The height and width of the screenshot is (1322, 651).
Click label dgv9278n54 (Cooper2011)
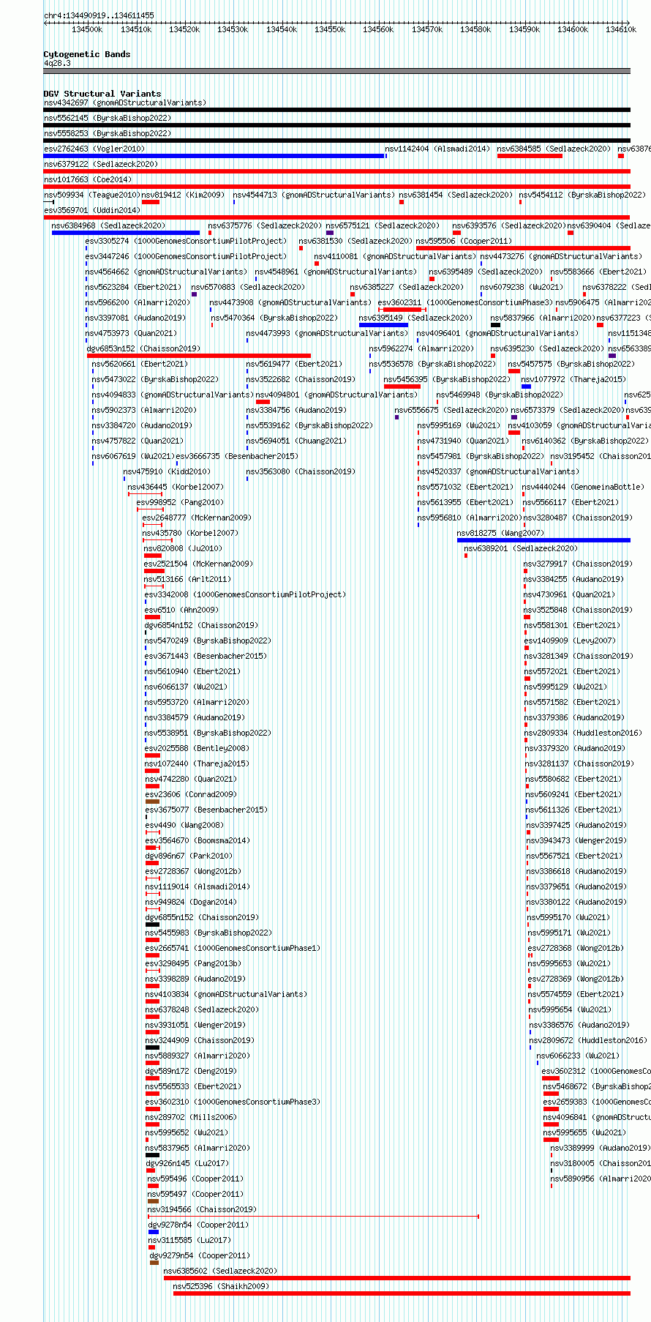(199, 1225)
